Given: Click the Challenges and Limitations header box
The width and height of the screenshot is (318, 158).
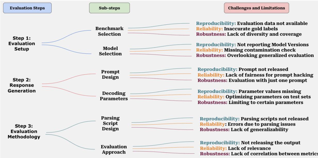Looking at the screenshot, I should (x=256, y=8).
